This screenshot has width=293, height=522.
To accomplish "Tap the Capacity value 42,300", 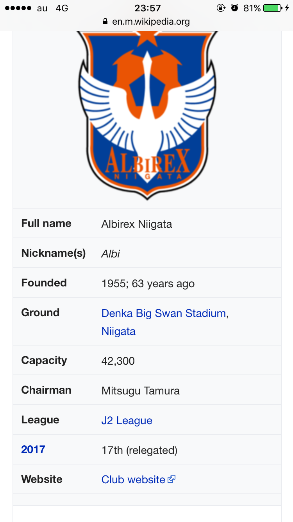I will (118, 361).
